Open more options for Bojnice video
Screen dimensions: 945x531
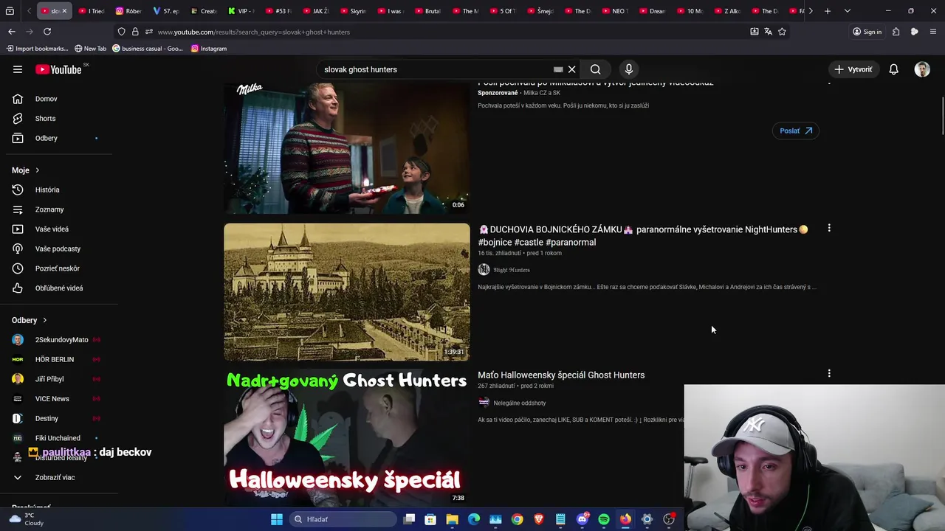tap(829, 229)
